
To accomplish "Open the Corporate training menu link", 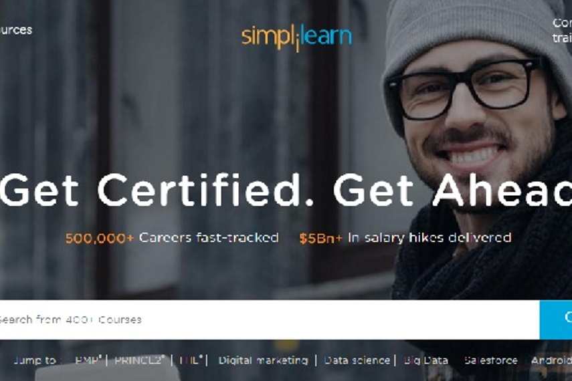I will click(x=562, y=30).
